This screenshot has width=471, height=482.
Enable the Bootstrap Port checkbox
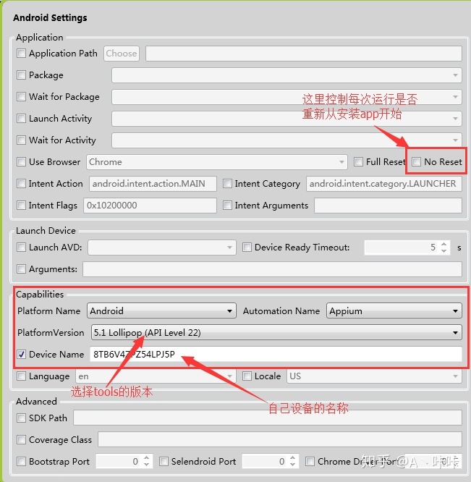click(x=21, y=461)
